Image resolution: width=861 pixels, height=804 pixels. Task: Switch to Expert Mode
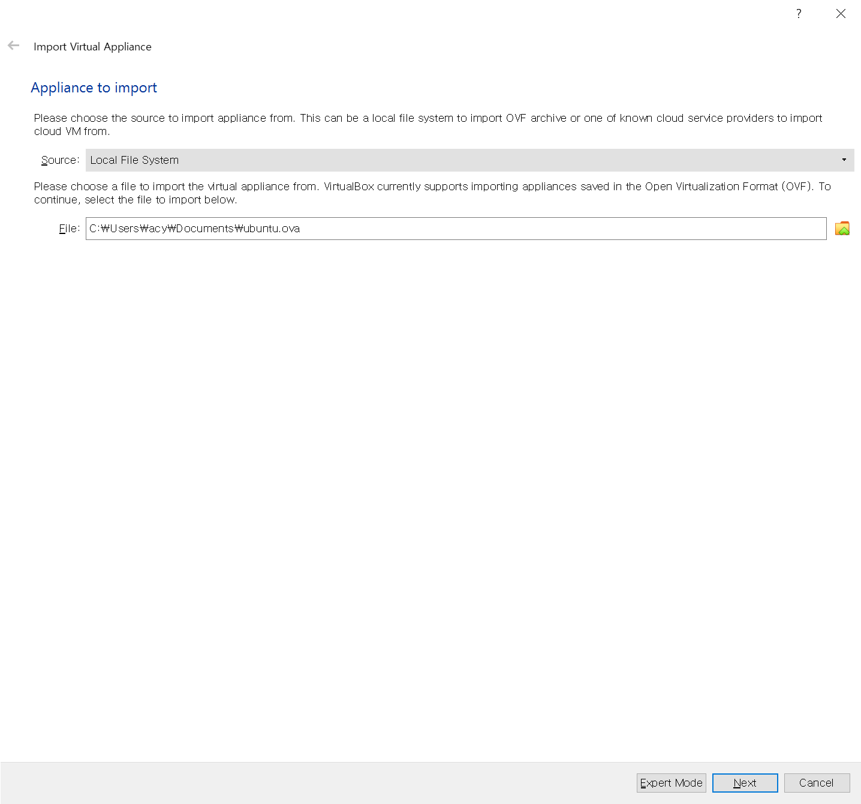(671, 782)
